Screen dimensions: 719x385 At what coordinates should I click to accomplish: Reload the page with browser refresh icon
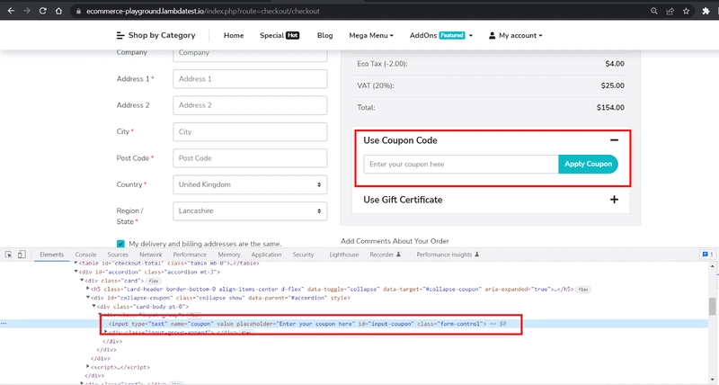[x=42, y=11]
